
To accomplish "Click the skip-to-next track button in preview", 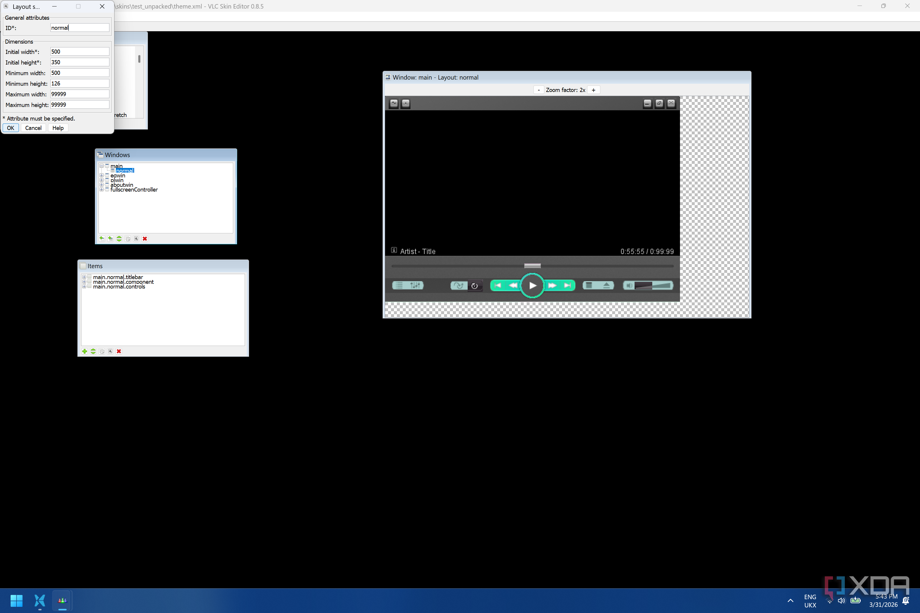I will [x=567, y=286].
